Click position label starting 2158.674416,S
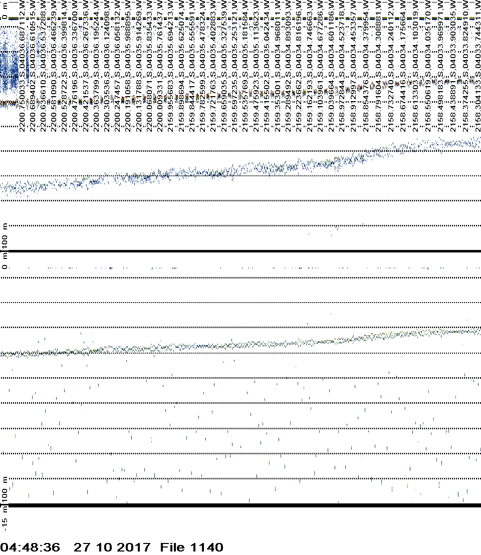The width and height of the screenshot is (481, 555). (403, 66)
